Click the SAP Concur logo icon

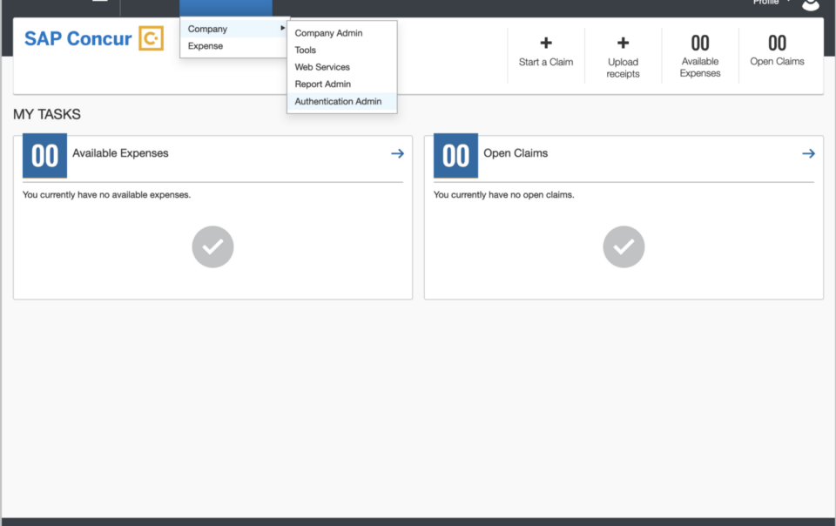pyautogui.click(x=151, y=38)
